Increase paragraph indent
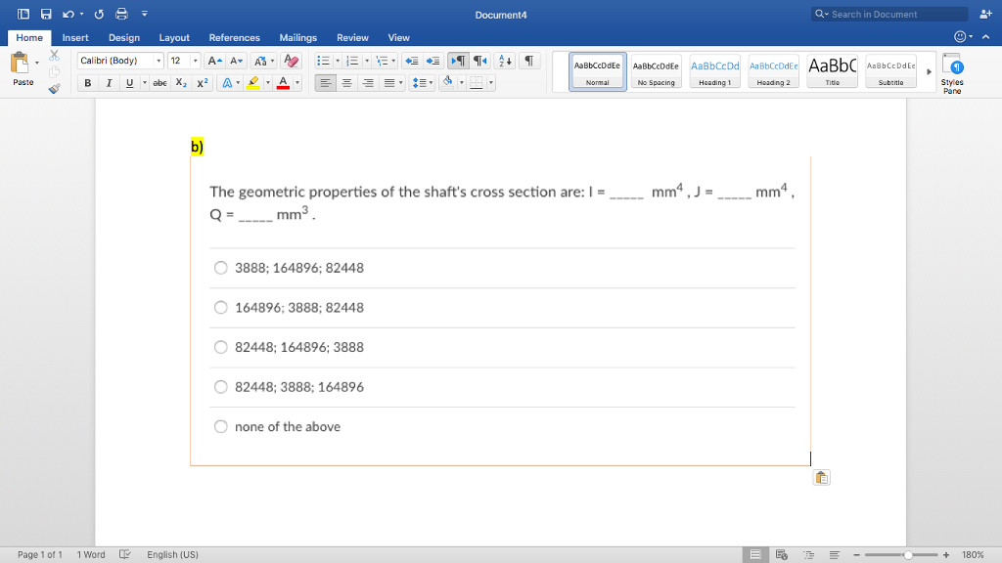The image size is (1002, 563). [x=433, y=61]
